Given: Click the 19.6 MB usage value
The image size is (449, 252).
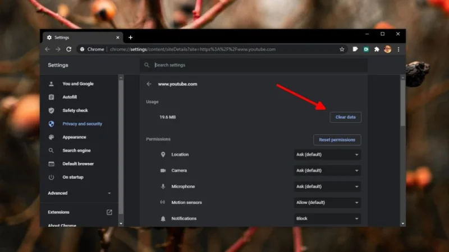Looking at the screenshot, I should click(167, 117).
